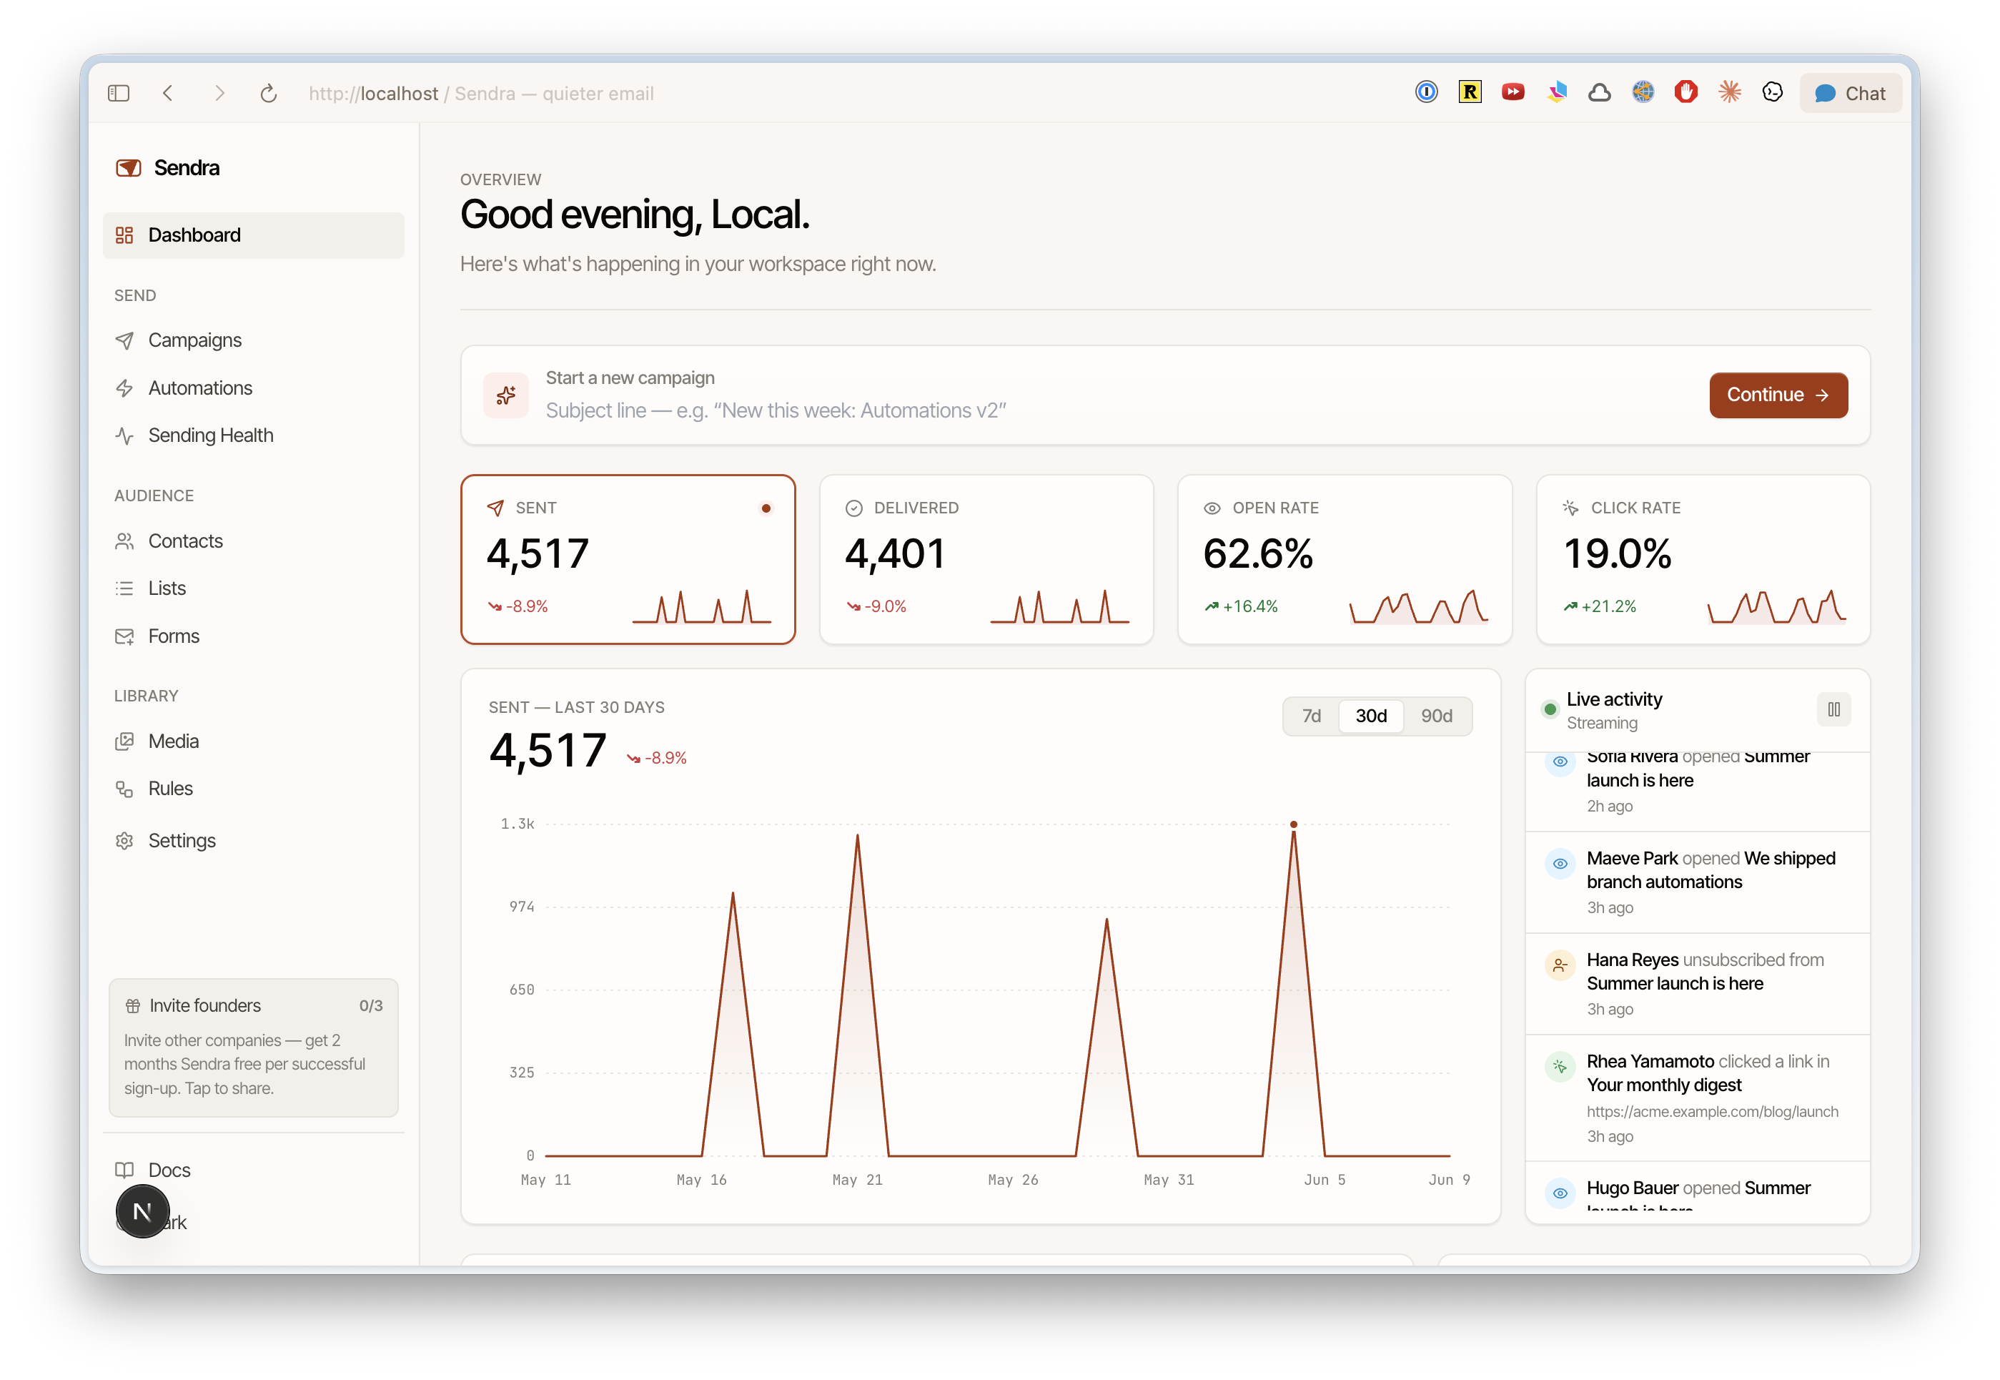Open Forms in the sidebar
The image size is (2000, 1380).
click(253, 636)
